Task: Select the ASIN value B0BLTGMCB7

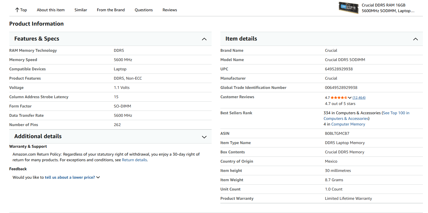Action: click(337, 133)
